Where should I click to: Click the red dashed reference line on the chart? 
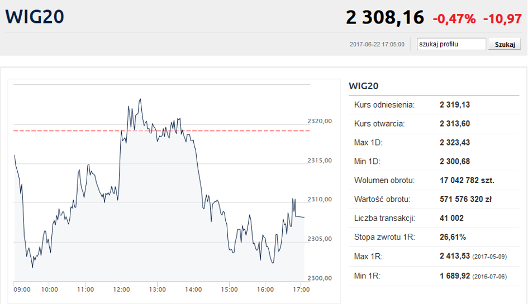tap(161, 131)
